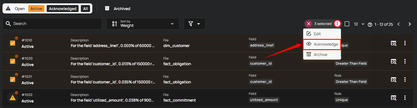417x108 pixels.
Task: Open the filter dropdown
Action: (x=195, y=24)
